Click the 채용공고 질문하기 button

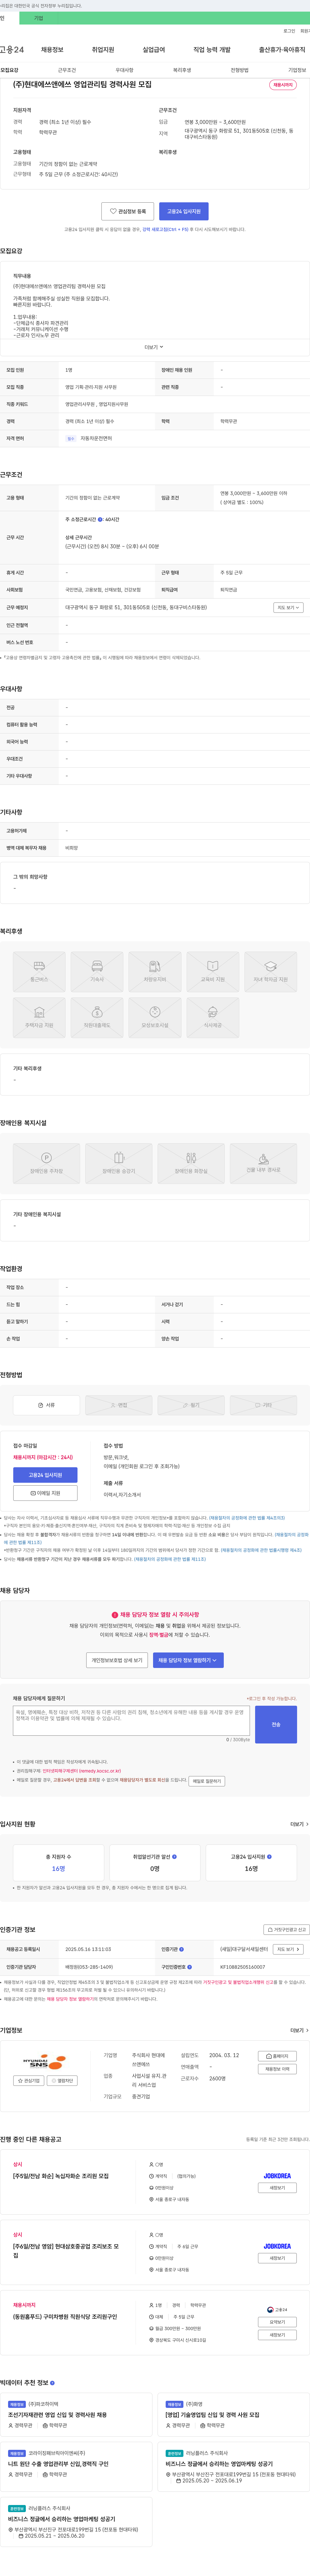tap(207, 1781)
